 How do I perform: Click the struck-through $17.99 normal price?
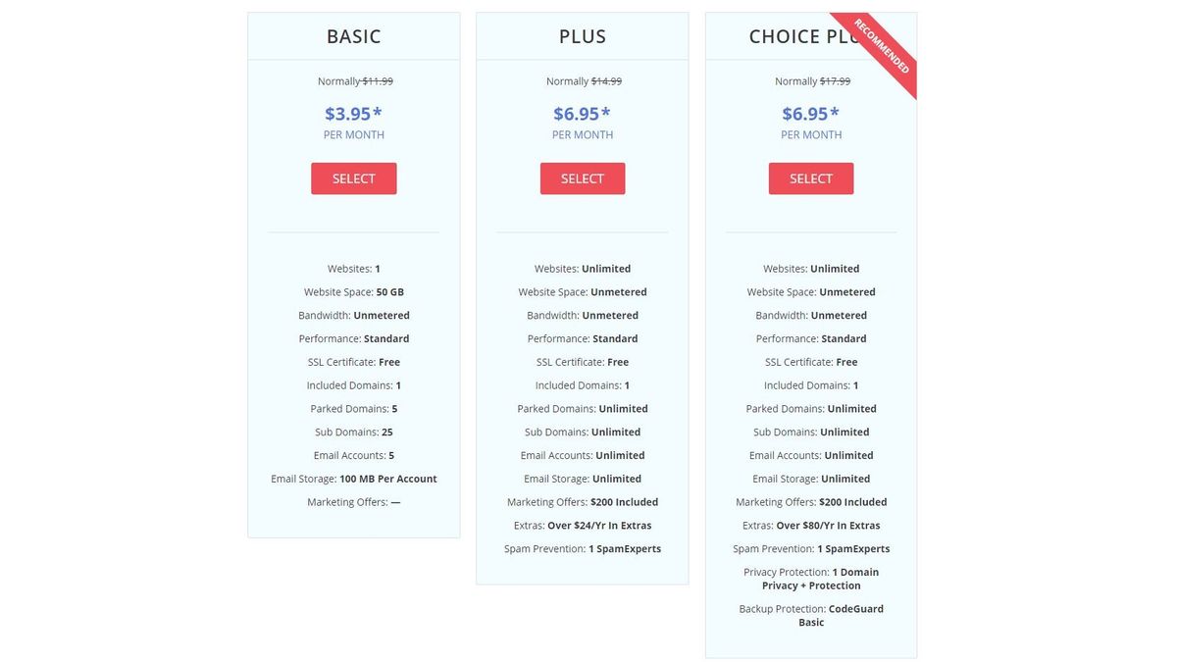click(x=835, y=81)
